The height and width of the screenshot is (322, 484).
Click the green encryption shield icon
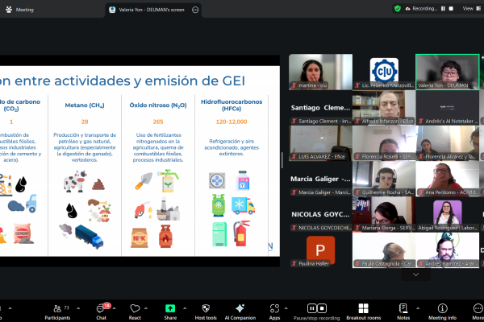point(398,9)
